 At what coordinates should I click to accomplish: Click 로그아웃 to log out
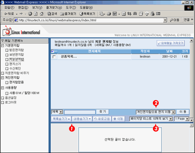tap(11, 102)
